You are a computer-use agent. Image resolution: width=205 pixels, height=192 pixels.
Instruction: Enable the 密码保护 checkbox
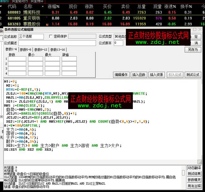(51, 37)
